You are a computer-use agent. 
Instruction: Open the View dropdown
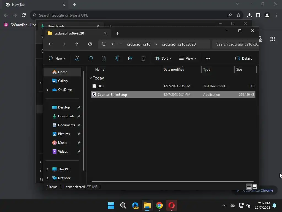click(188, 59)
